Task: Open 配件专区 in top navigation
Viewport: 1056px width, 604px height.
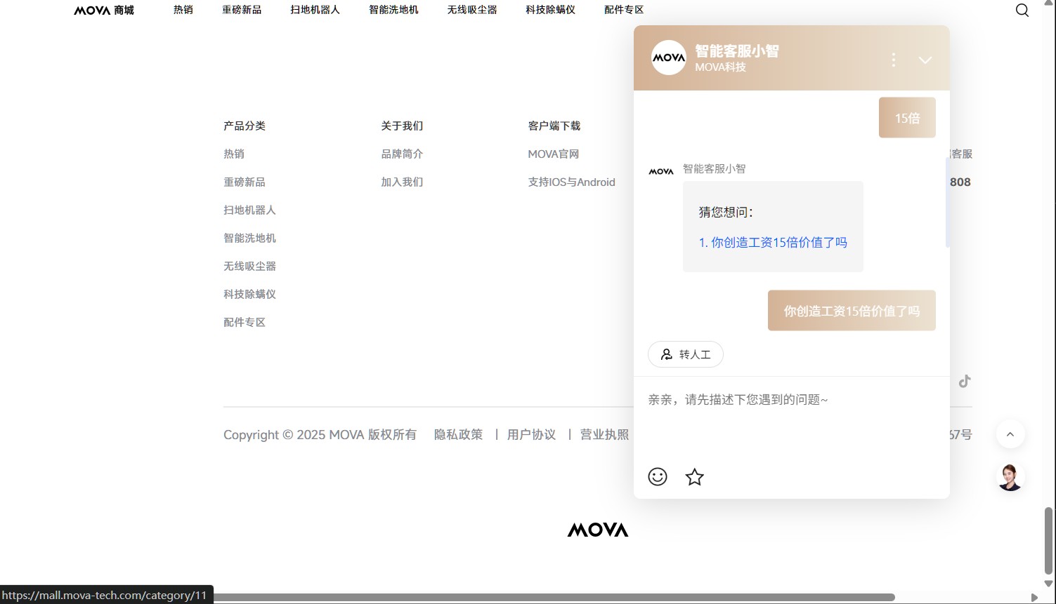Action: point(624,10)
